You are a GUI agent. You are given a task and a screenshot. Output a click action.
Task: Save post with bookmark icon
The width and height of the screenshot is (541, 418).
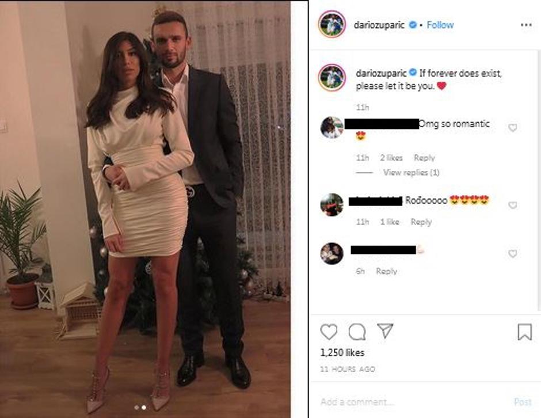point(524,332)
